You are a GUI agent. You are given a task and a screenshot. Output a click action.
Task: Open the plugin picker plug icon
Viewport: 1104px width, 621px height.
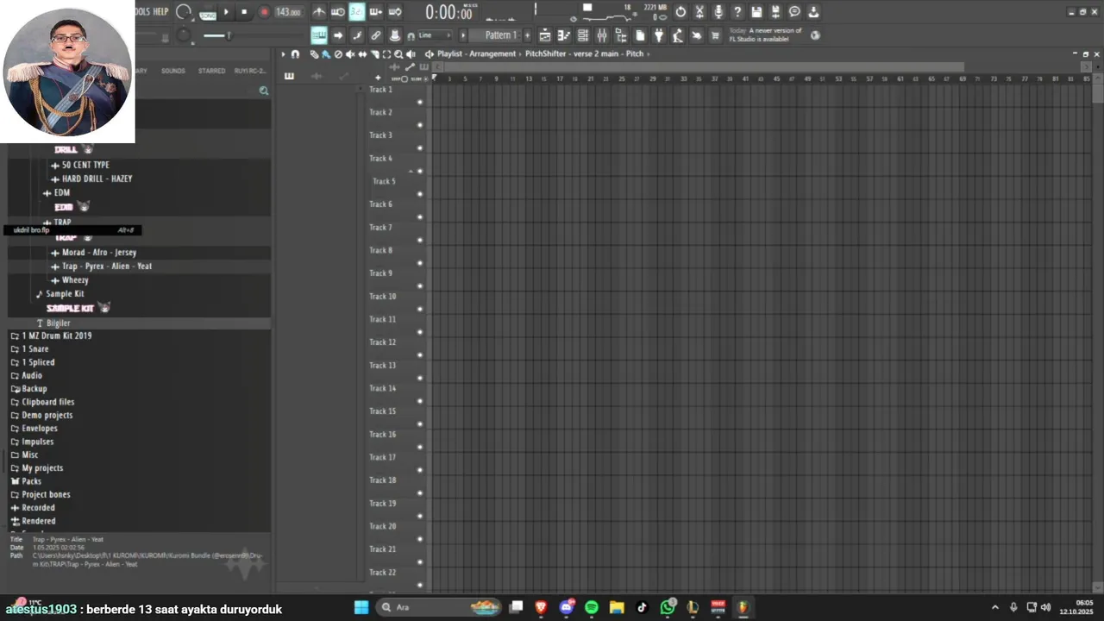[x=658, y=35]
